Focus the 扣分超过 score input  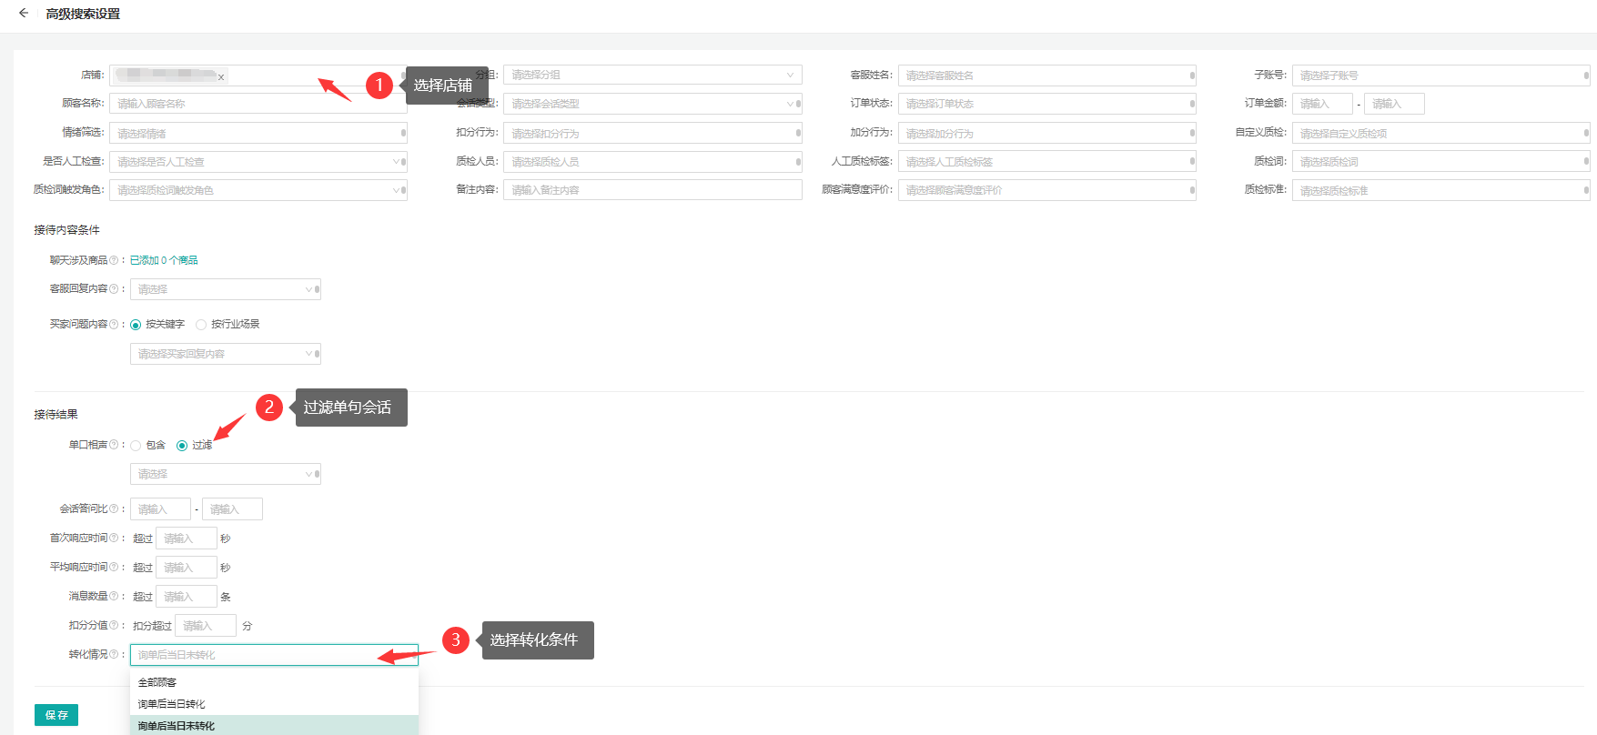click(206, 626)
